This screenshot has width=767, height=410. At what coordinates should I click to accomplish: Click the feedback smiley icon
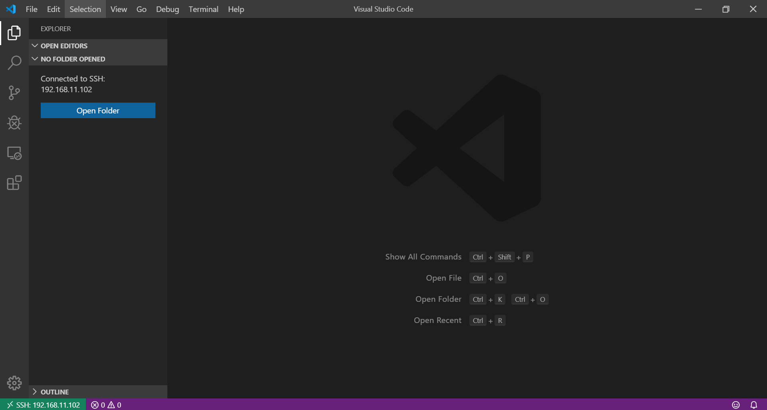pyautogui.click(x=736, y=405)
